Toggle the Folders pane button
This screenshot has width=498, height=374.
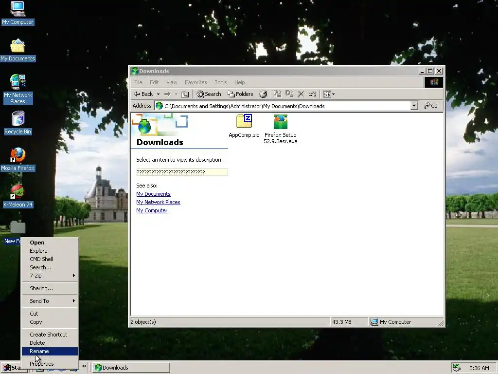tap(240, 94)
